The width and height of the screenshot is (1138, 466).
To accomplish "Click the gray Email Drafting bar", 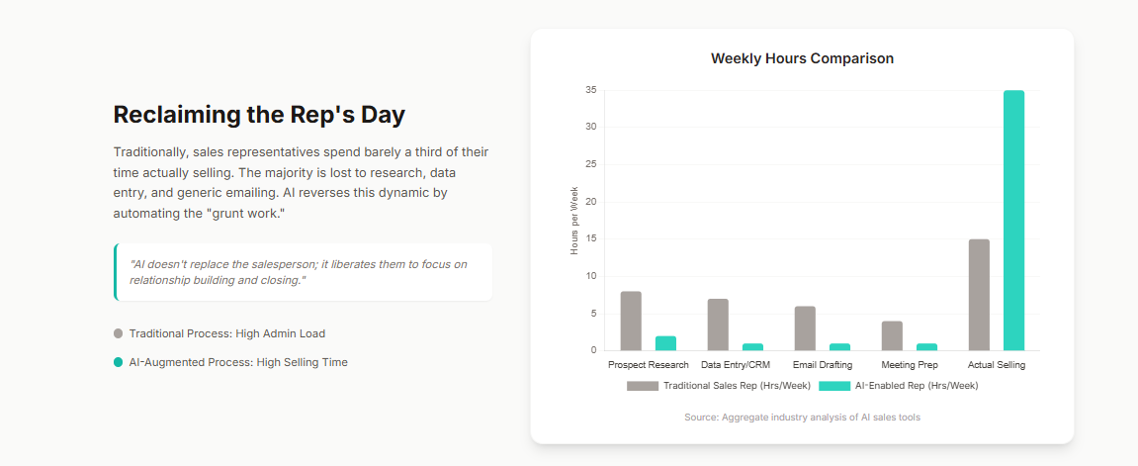I will [805, 328].
